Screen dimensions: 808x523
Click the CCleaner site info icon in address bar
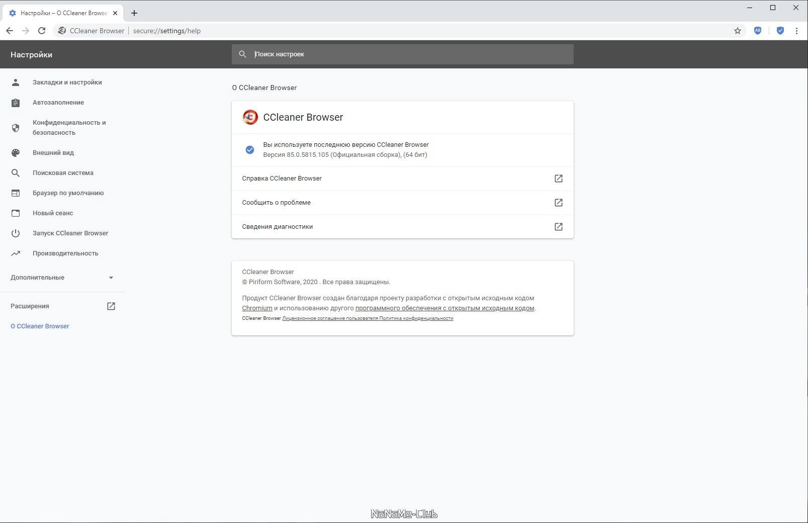(x=61, y=31)
